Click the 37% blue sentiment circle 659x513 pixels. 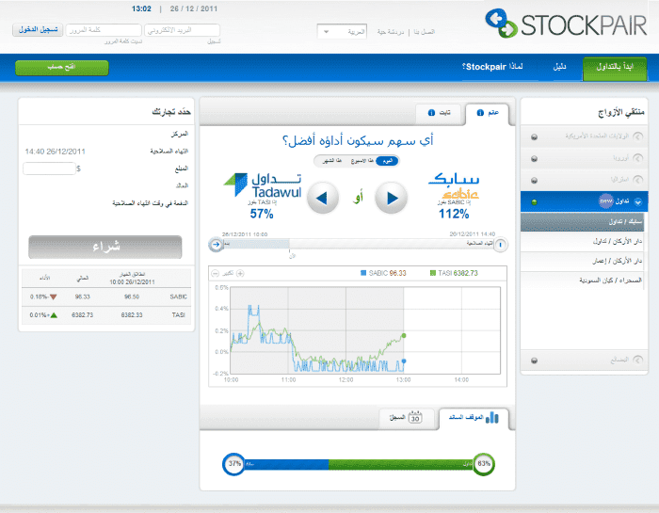[x=233, y=464]
